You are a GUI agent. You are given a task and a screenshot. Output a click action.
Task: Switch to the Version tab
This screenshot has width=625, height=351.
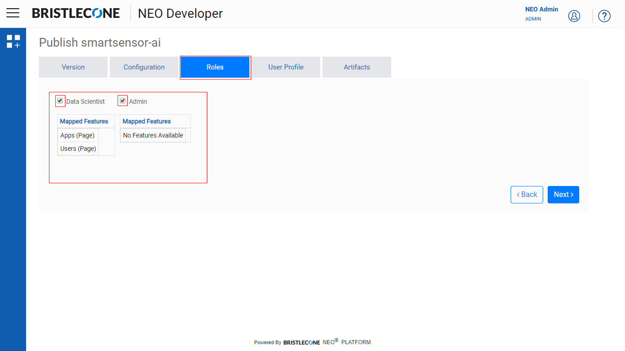73,67
